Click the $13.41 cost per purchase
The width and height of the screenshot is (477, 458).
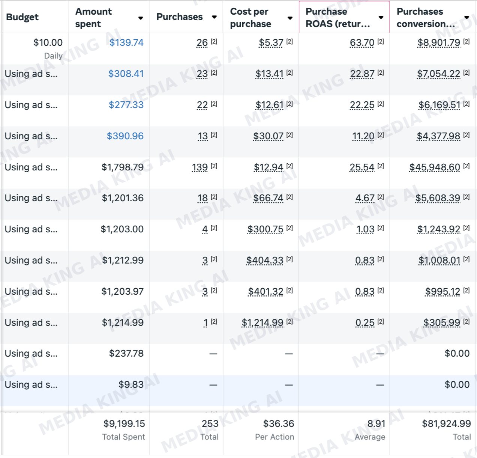pyautogui.click(x=269, y=74)
